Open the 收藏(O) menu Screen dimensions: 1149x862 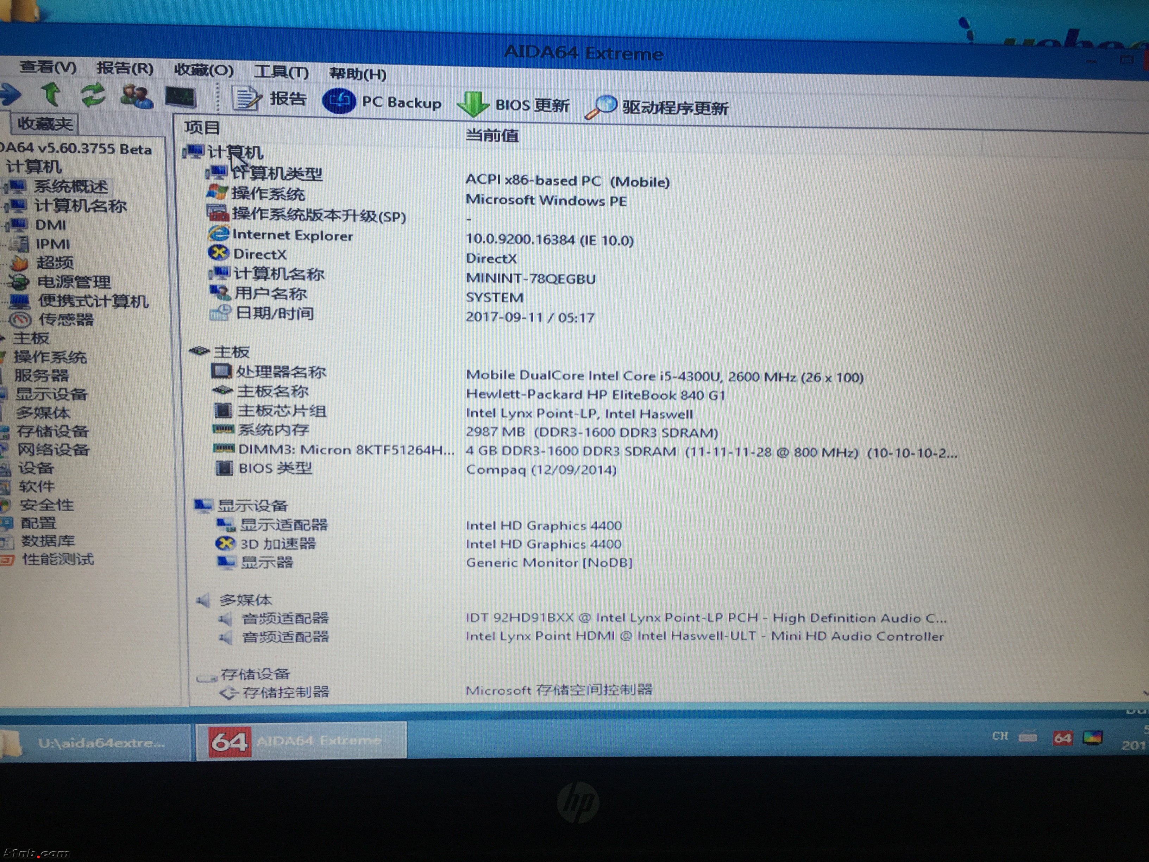203,70
